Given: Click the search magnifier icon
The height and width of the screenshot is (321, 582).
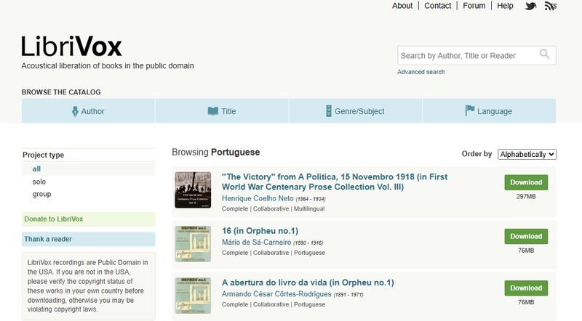Looking at the screenshot, I should pyautogui.click(x=544, y=54).
